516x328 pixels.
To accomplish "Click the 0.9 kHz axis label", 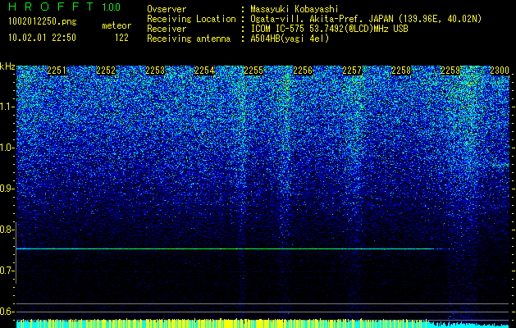I will pos(6,189).
